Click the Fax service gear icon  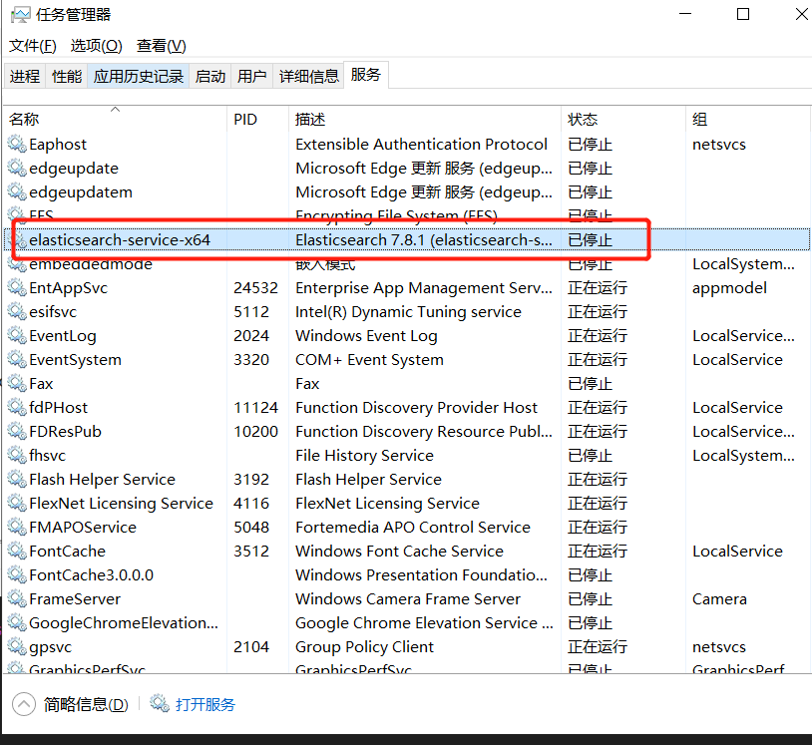tap(17, 383)
